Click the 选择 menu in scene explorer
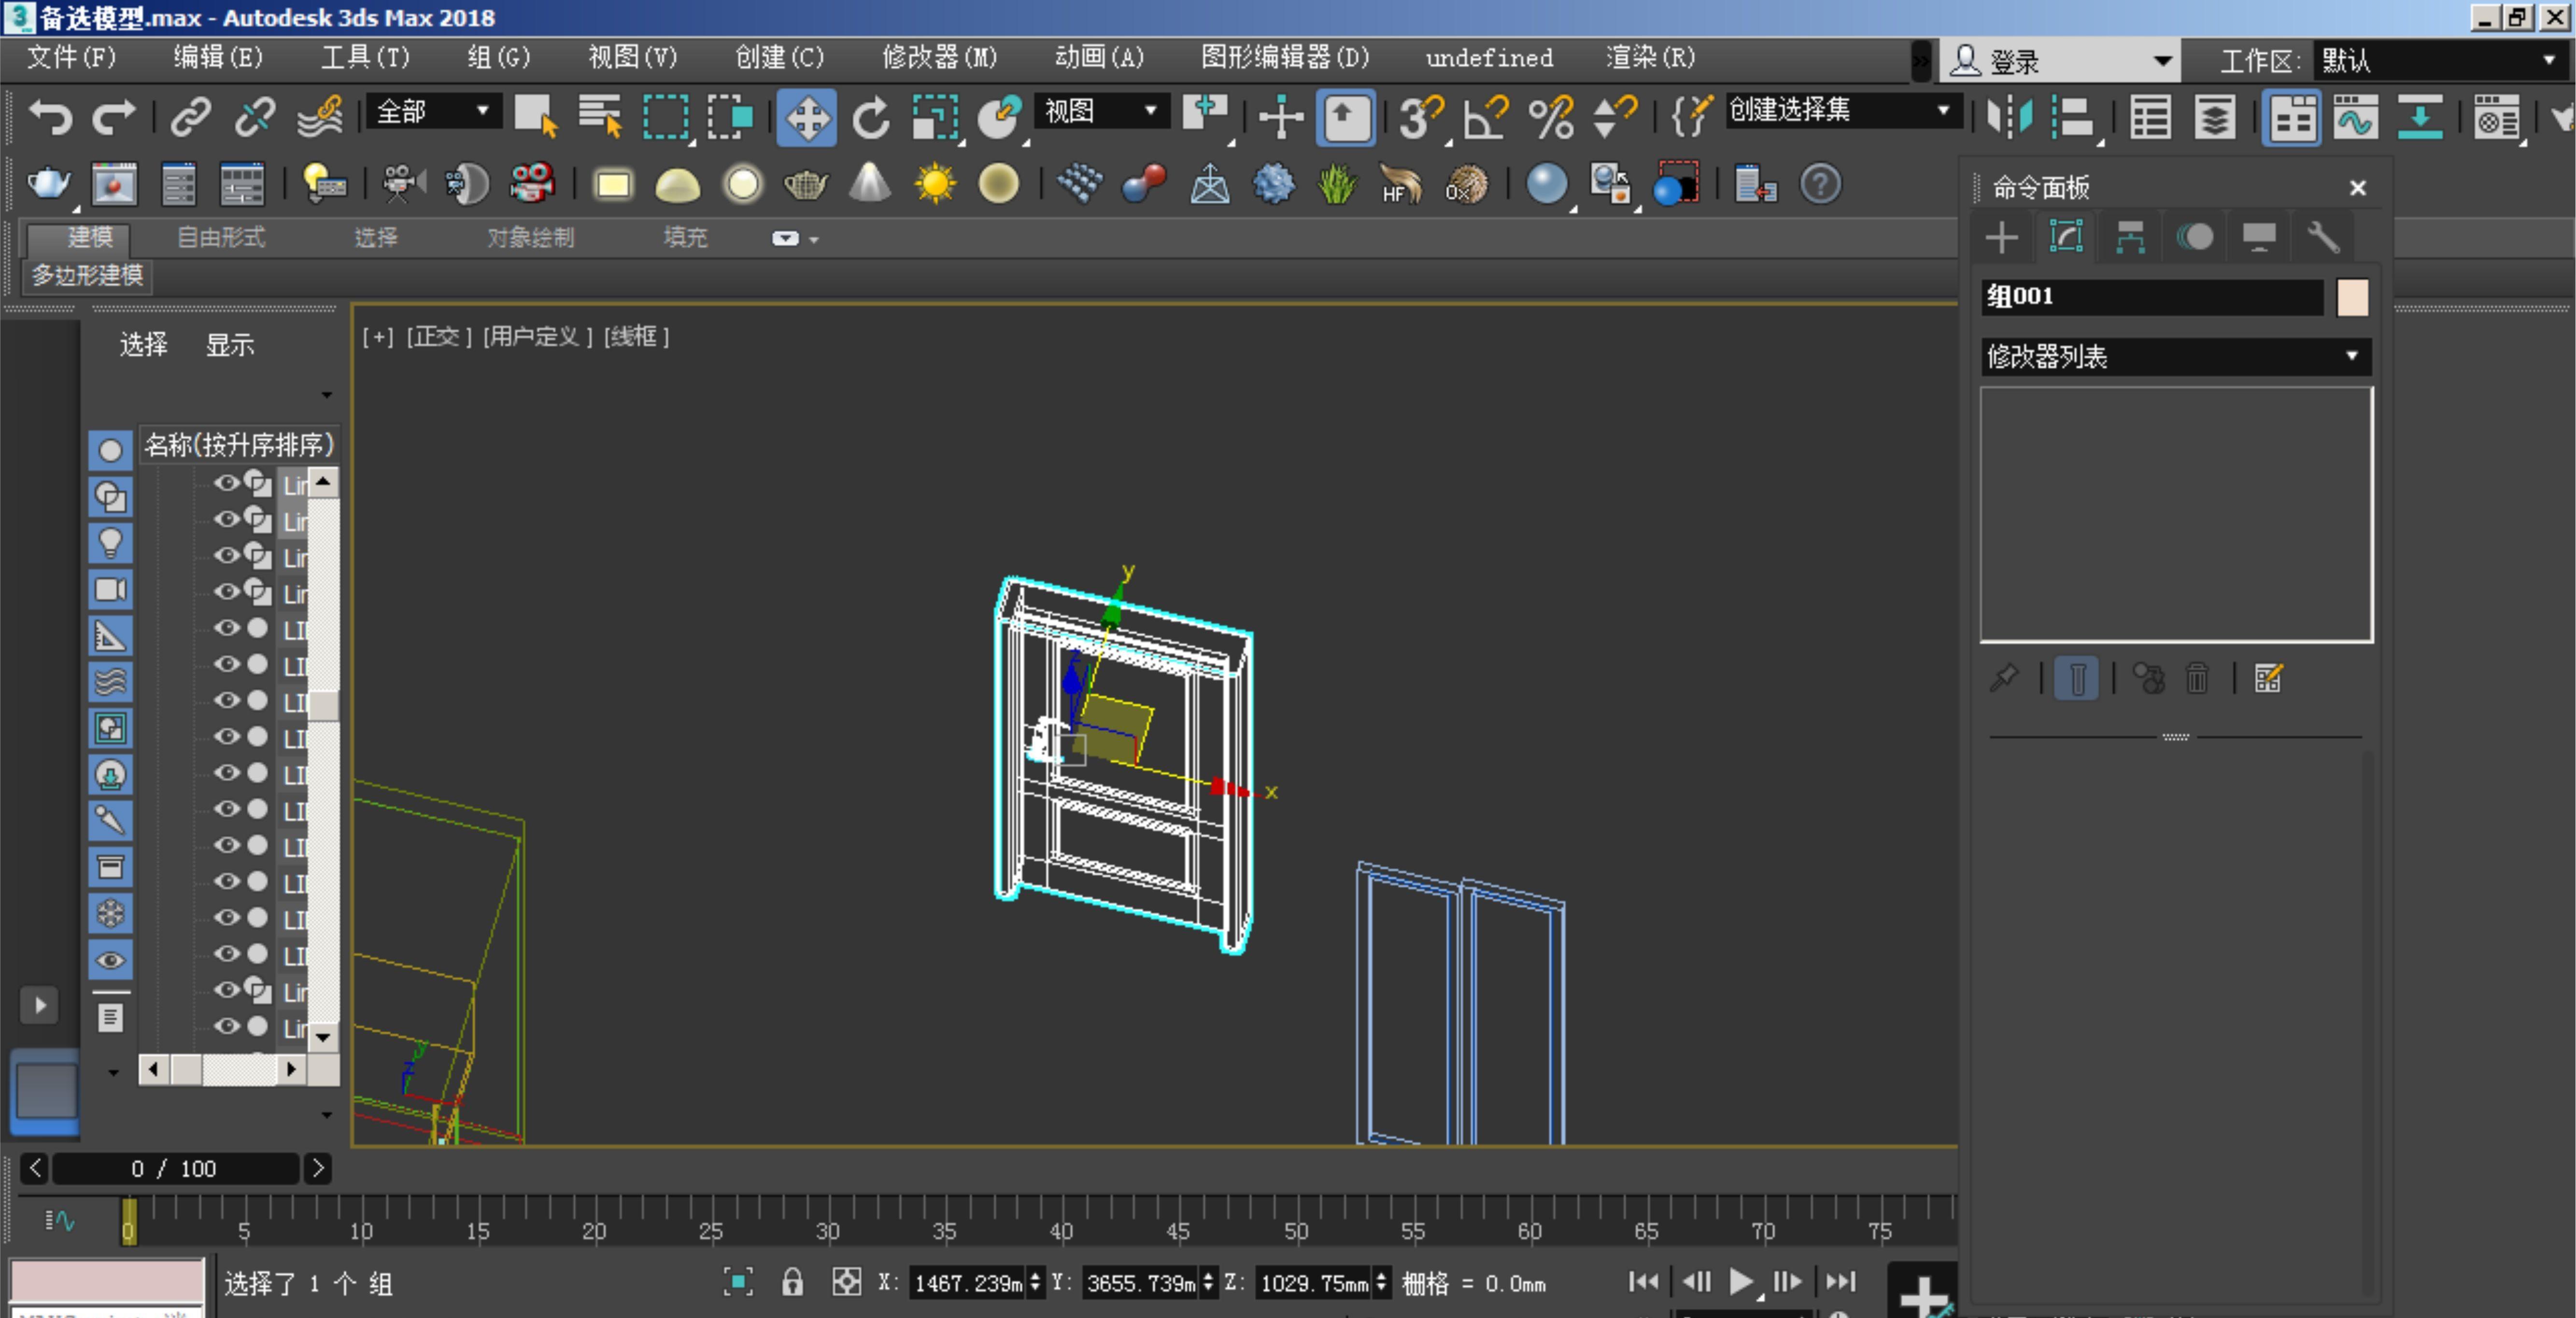The height and width of the screenshot is (1318, 2576). pyautogui.click(x=144, y=344)
